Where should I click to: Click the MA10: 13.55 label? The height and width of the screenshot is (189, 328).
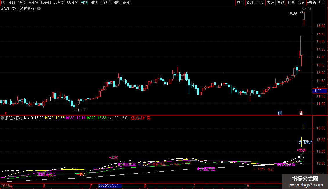(x=34, y=118)
